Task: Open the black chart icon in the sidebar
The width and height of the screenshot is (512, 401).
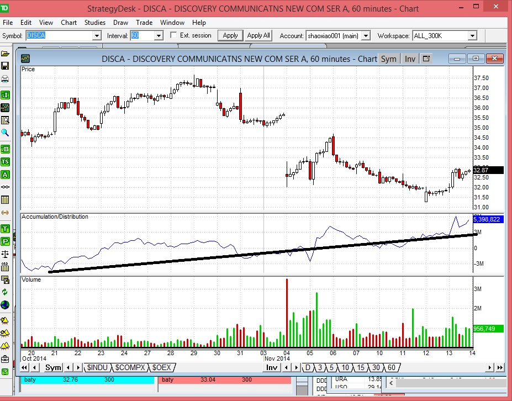Action: [x=5, y=108]
